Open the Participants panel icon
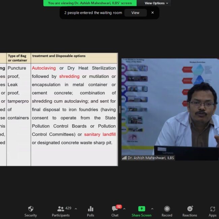 61,209
